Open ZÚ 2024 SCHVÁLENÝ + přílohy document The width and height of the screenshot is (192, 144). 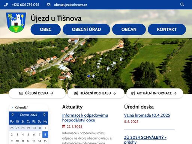(145, 139)
